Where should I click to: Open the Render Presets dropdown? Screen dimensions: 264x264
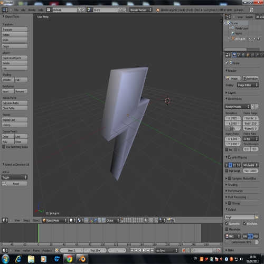tap(237, 107)
